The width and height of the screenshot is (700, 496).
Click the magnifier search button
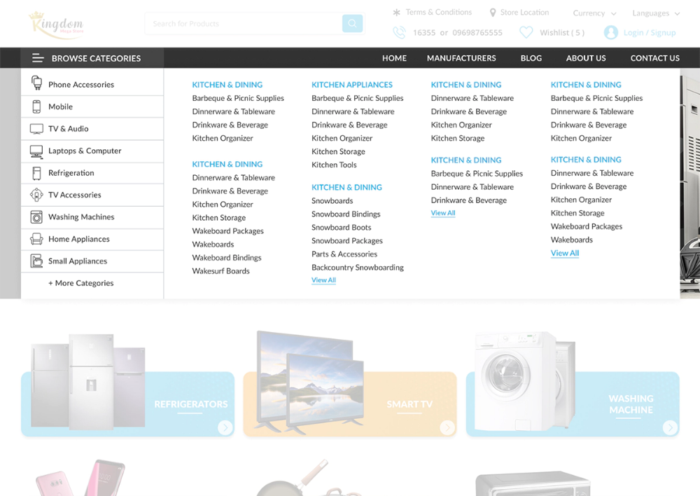352,24
